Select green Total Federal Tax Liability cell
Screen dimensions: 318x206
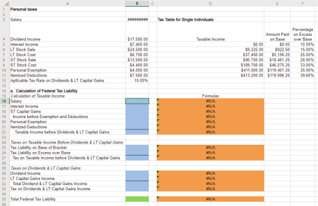coord(137,199)
